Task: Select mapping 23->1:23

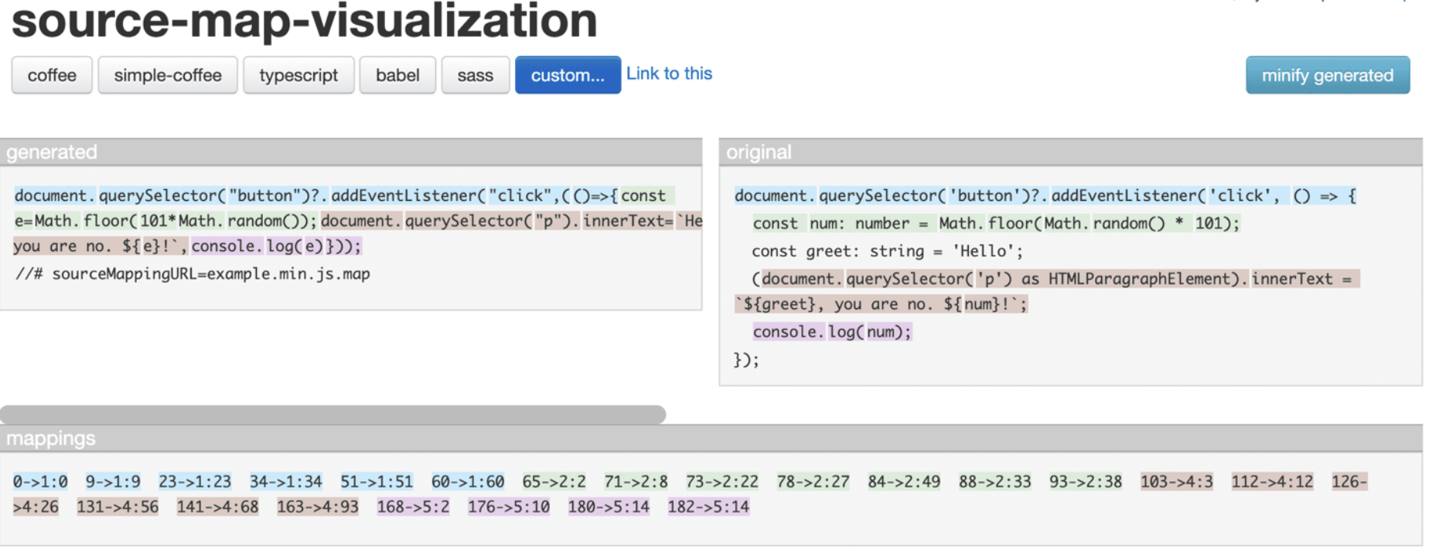Action: 195,481
